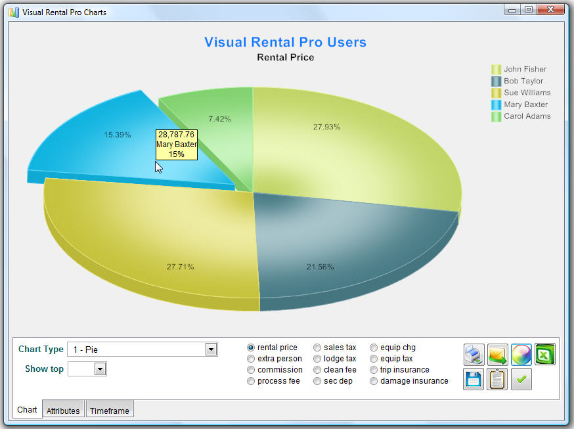Click the Bob Taylor legend label
The width and height of the screenshot is (574, 429).
click(523, 81)
